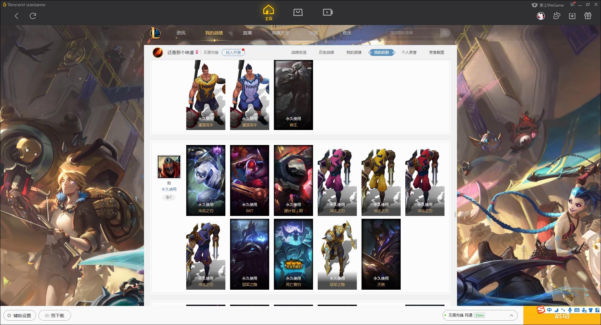
Task: Click the search magnifier button
Action: pos(445,33)
